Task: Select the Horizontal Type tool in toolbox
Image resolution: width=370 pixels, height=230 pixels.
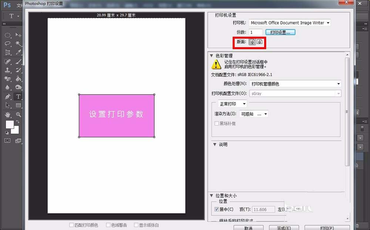Action: click(x=18, y=96)
